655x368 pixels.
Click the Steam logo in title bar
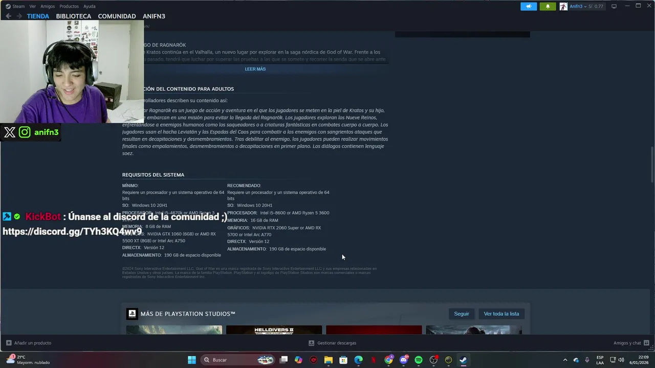[8, 6]
